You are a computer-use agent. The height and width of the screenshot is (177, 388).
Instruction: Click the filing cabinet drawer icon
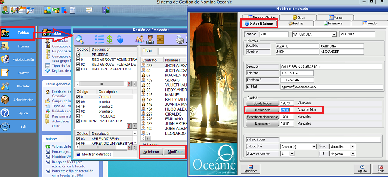pyautogui.click(x=160, y=39)
